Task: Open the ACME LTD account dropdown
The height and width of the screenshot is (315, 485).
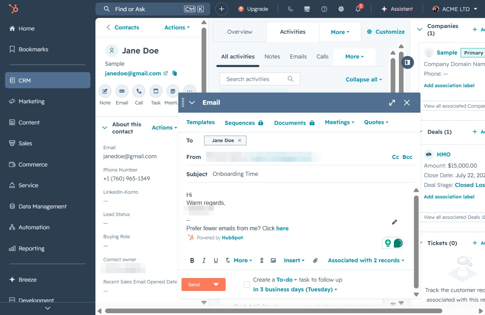Action: coord(455,9)
